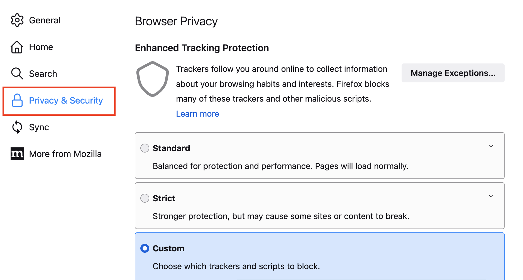Screen dimensions: 523x280
Task: Click the Home category label
Action: (41, 47)
